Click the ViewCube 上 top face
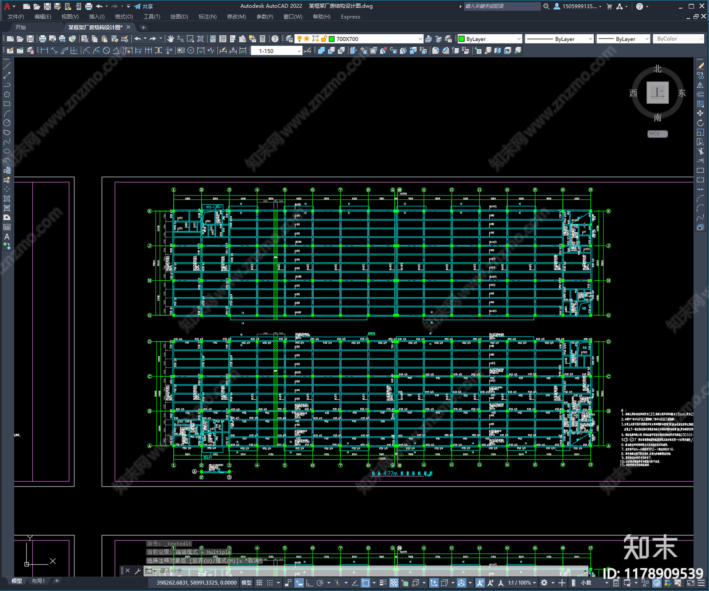The image size is (709, 591). click(x=658, y=93)
